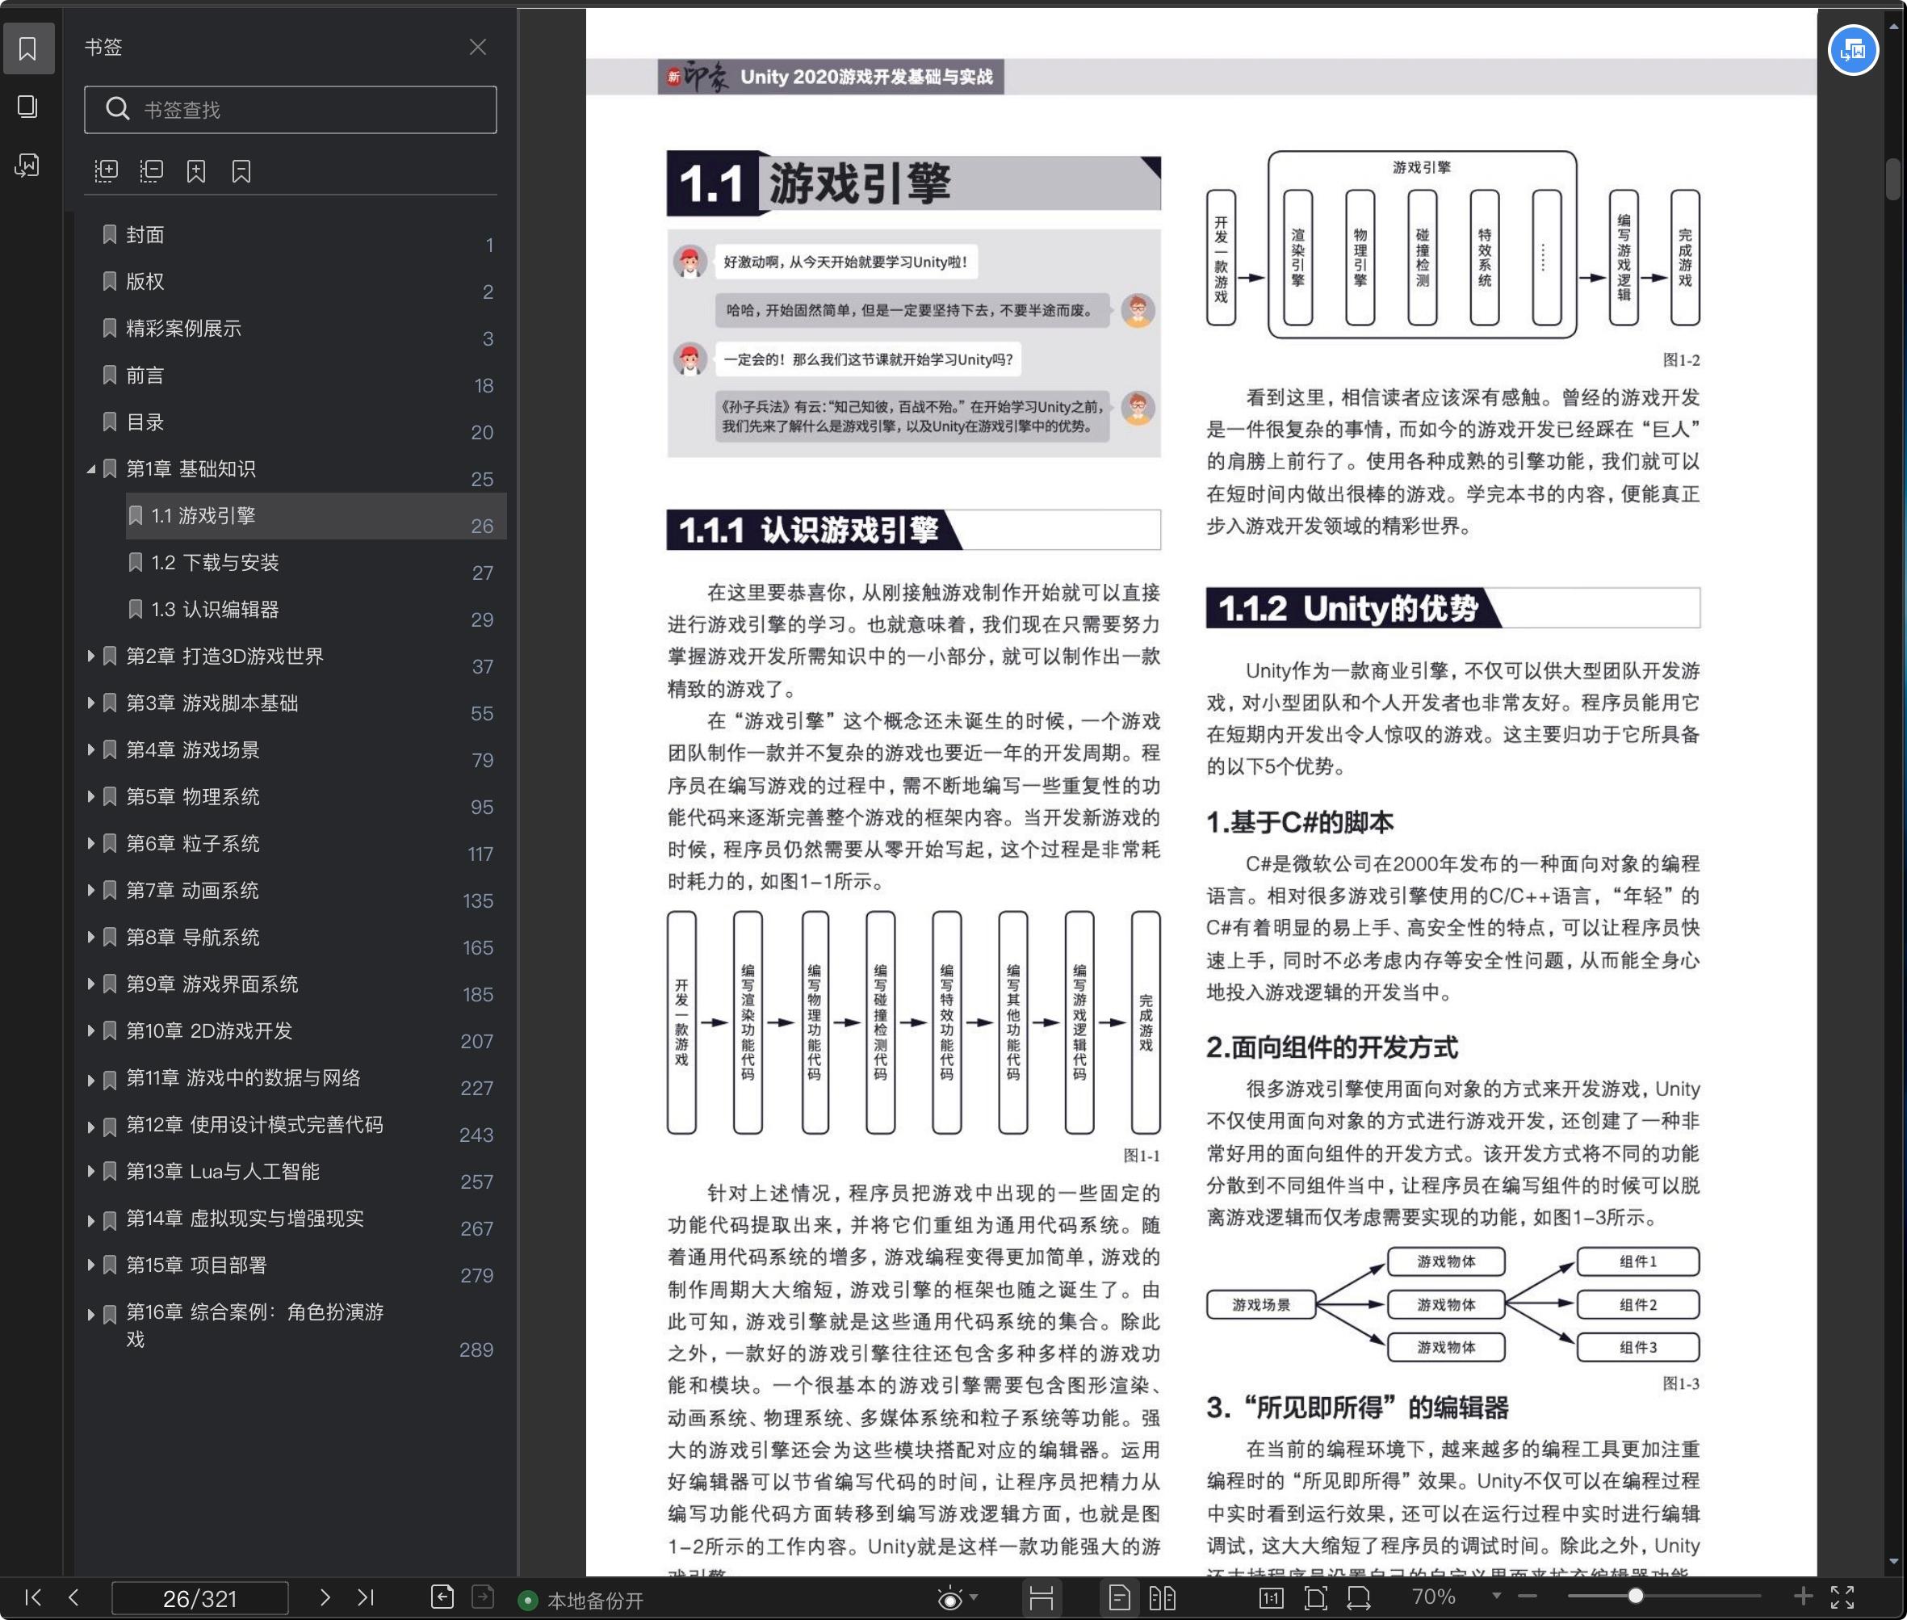Click page number 289 in bookmarks list
This screenshot has width=1907, height=1620.
(x=476, y=1350)
